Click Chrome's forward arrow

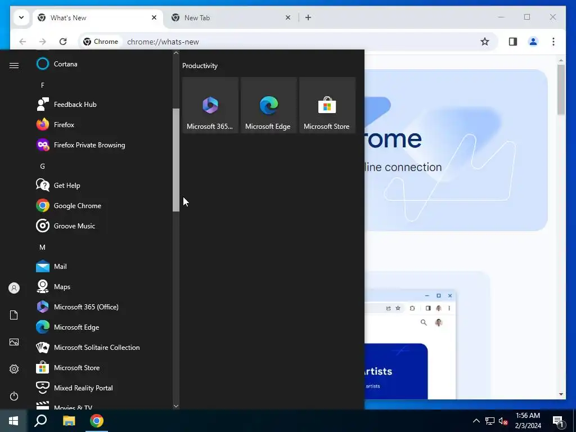[x=43, y=42]
